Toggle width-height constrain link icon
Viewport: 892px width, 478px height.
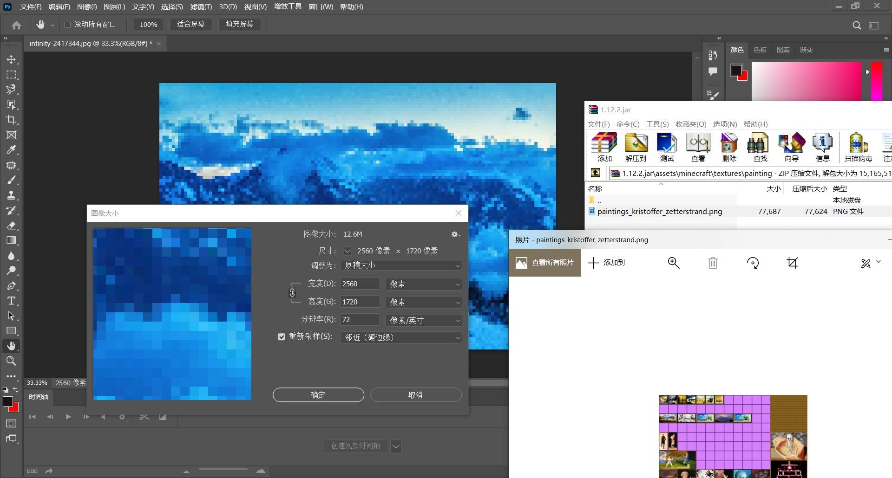point(292,293)
